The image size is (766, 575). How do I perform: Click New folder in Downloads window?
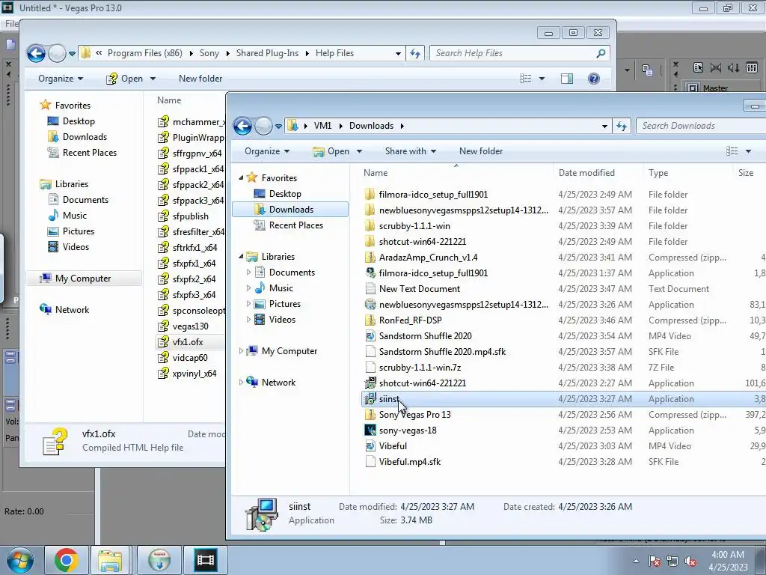coord(481,151)
